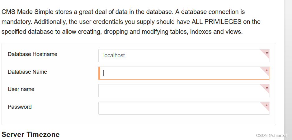Click the vertical page scrollbar on the right
The image size is (292, 140).
288,62
